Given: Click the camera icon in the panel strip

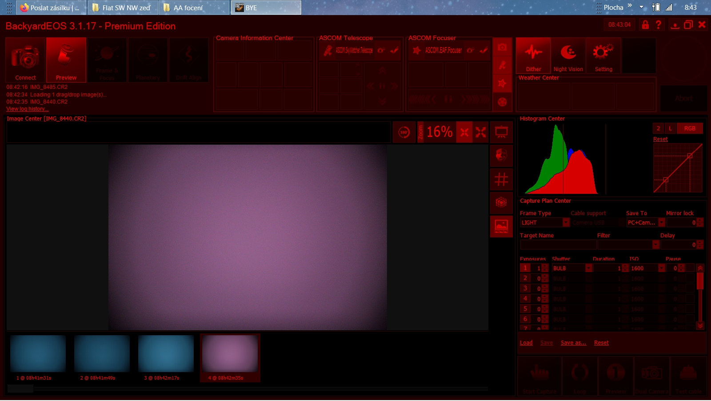Looking at the screenshot, I should (502, 47).
